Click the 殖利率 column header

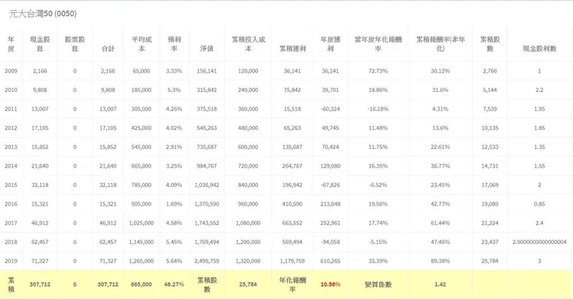174,44
